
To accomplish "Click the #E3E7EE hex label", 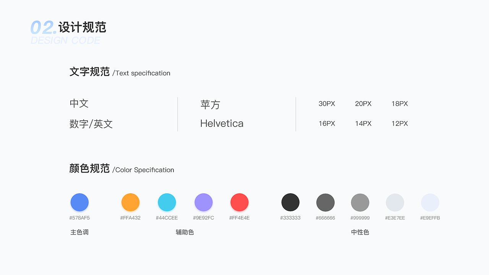I will click(x=395, y=218).
